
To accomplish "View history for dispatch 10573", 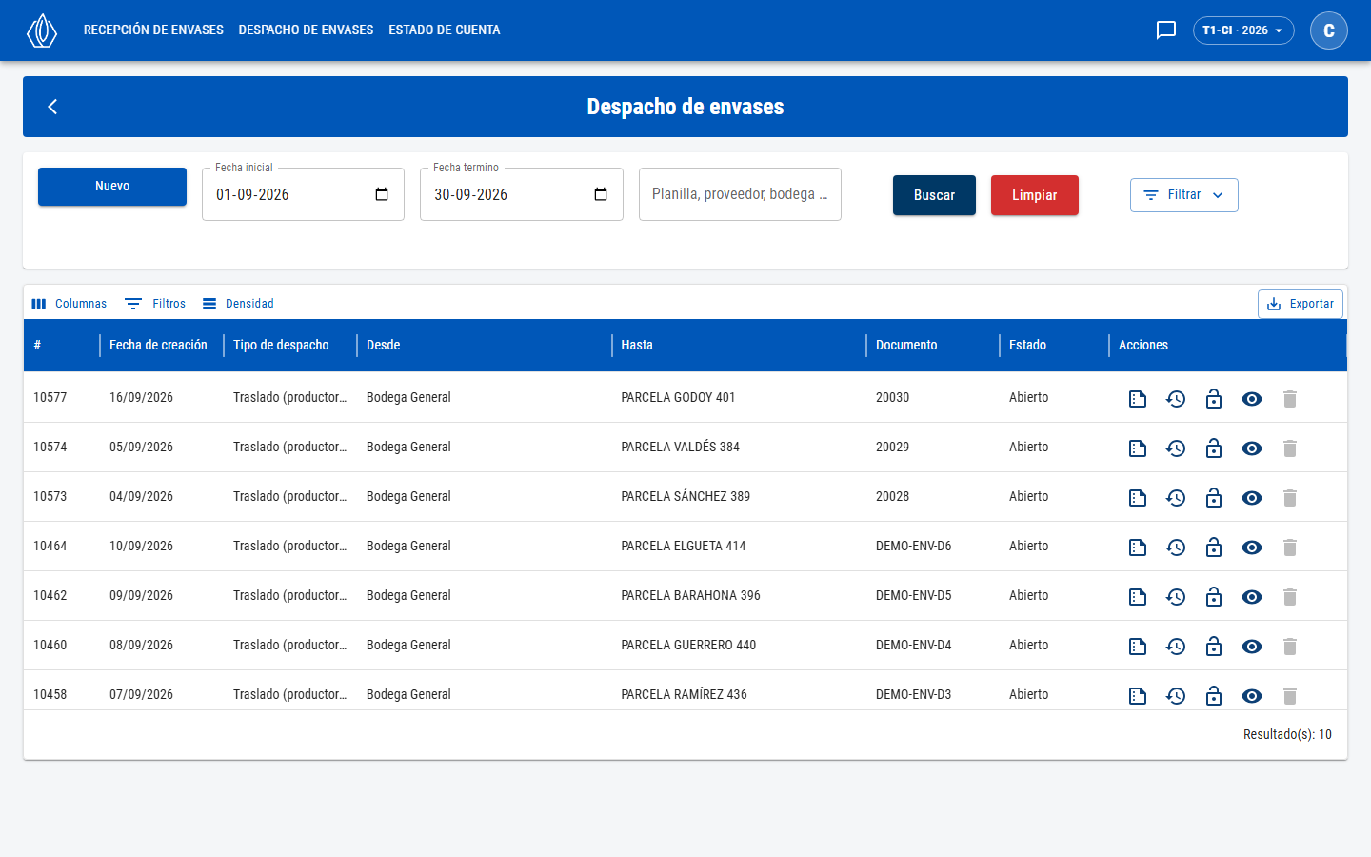I will click(1176, 498).
